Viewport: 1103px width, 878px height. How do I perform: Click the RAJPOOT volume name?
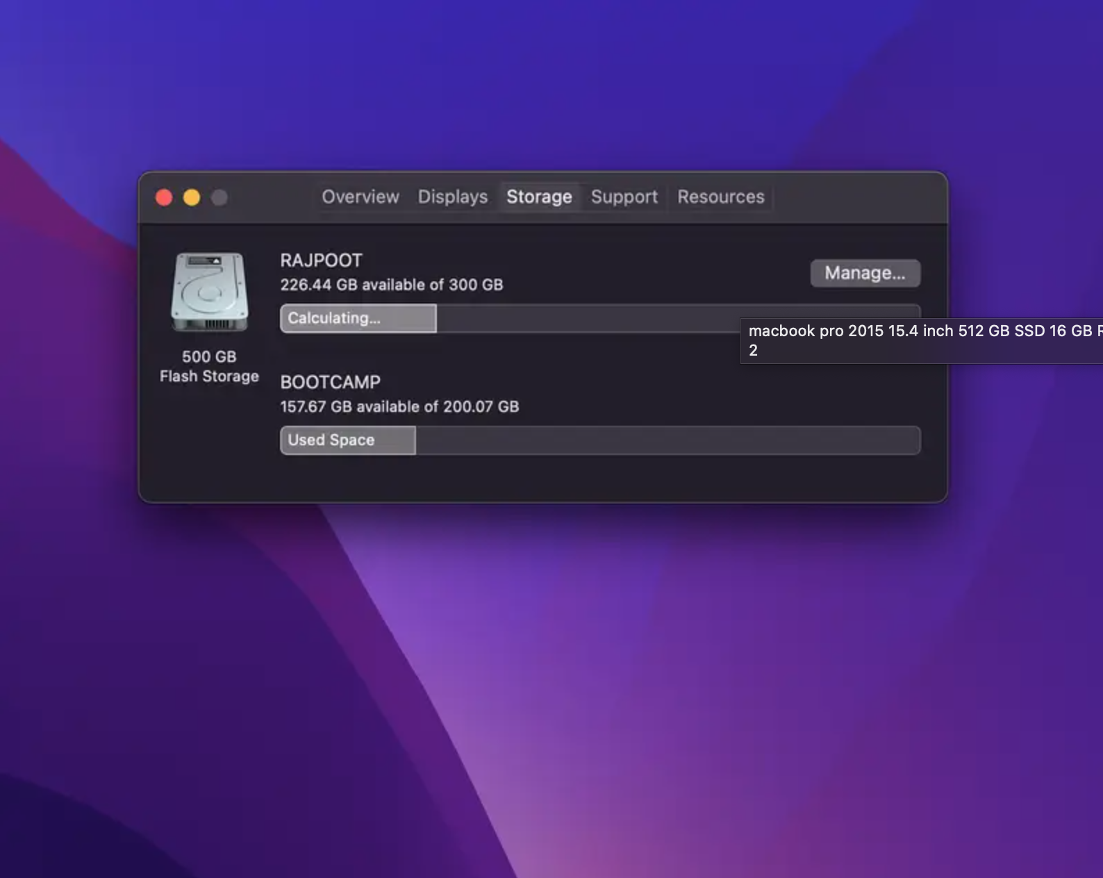coord(321,260)
